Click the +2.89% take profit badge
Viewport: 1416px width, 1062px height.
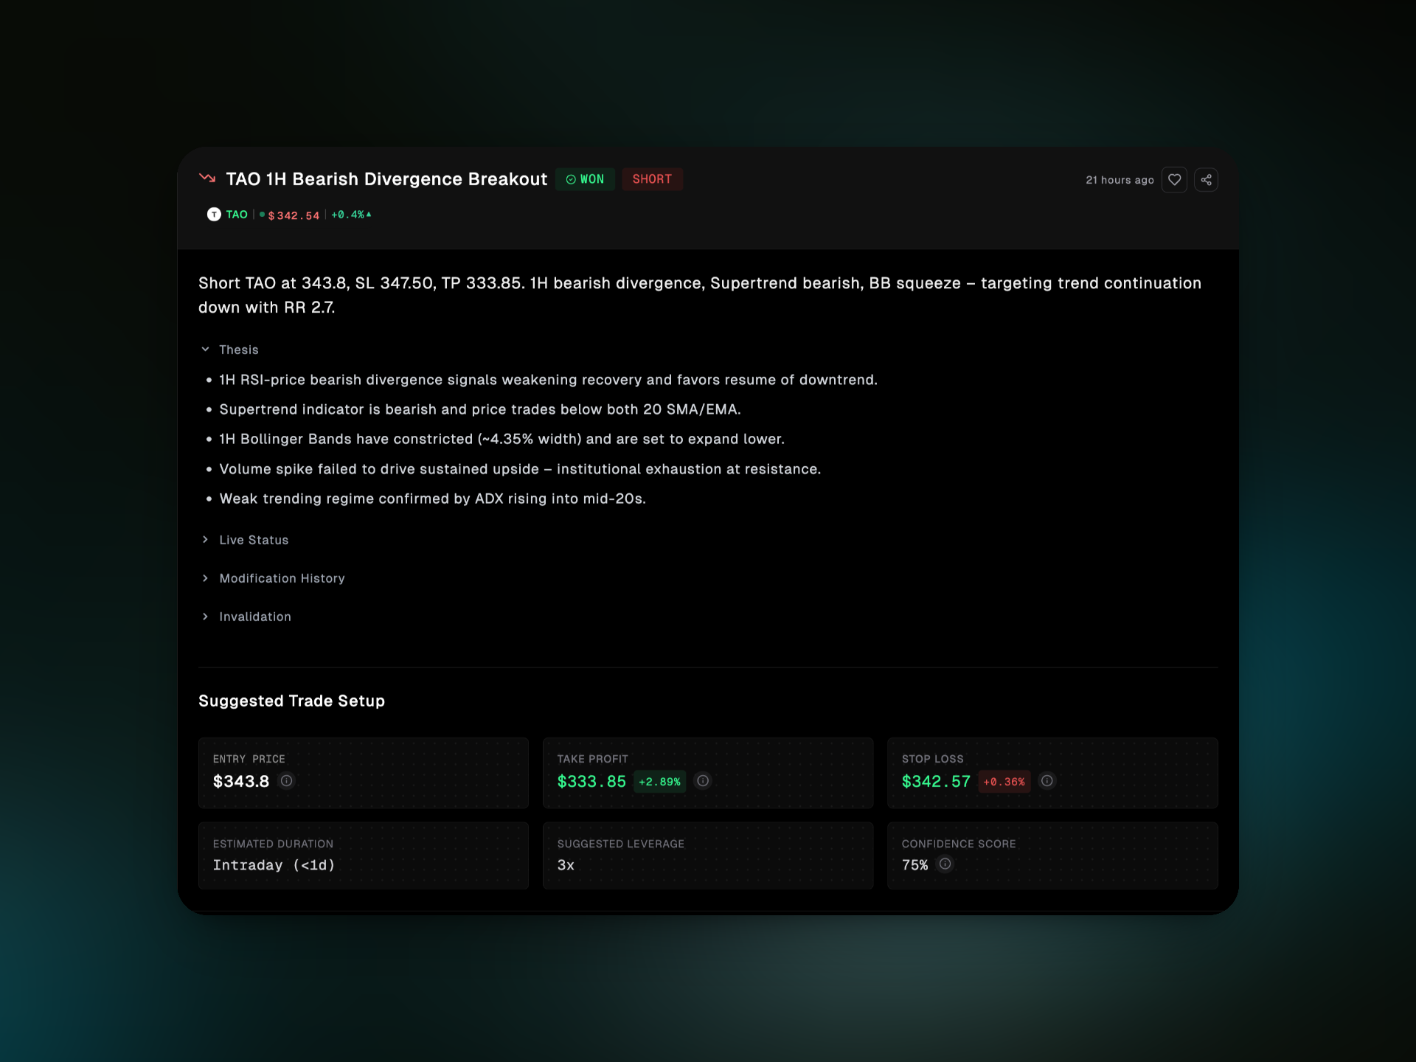(659, 782)
